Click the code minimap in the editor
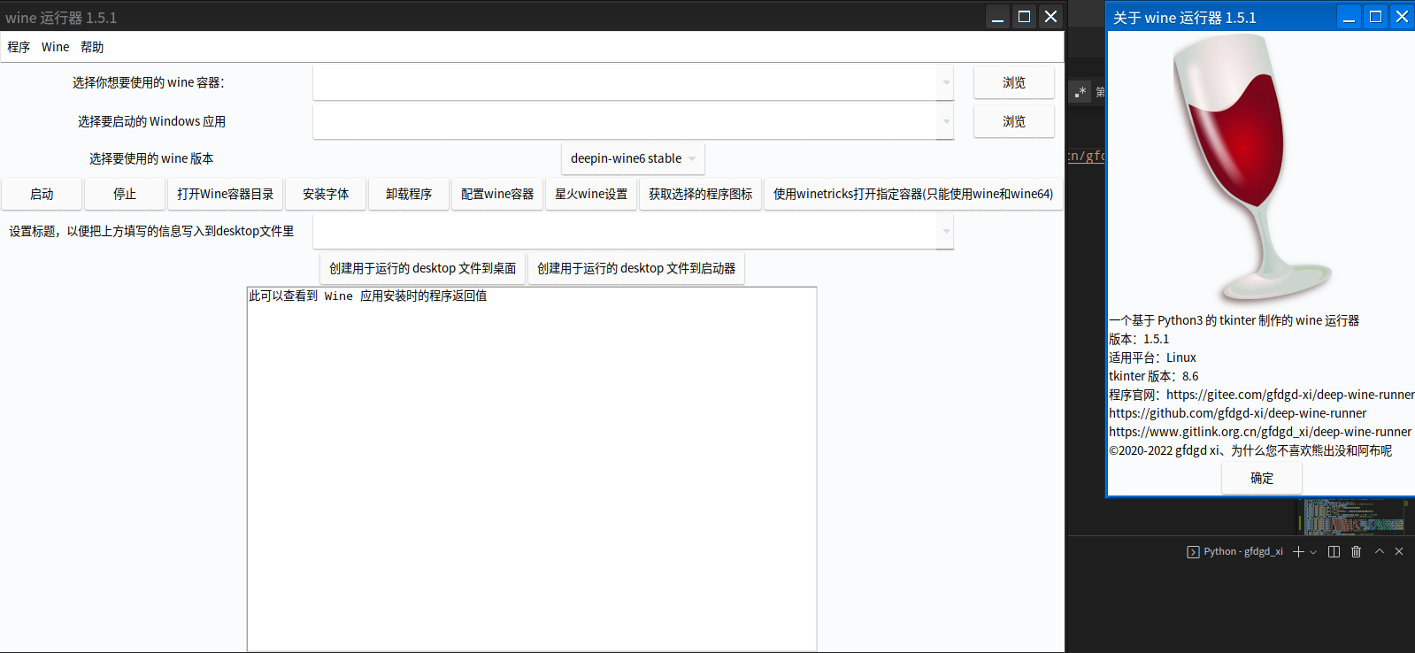 click(x=1352, y=516)
